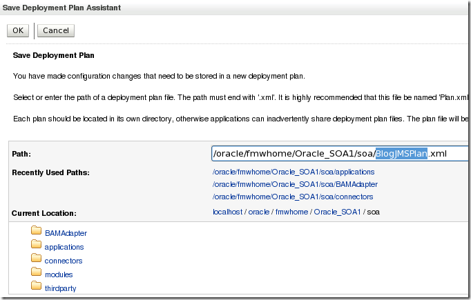
Task: Click the connectors folder icon
Action: click(x=37, y=260)
